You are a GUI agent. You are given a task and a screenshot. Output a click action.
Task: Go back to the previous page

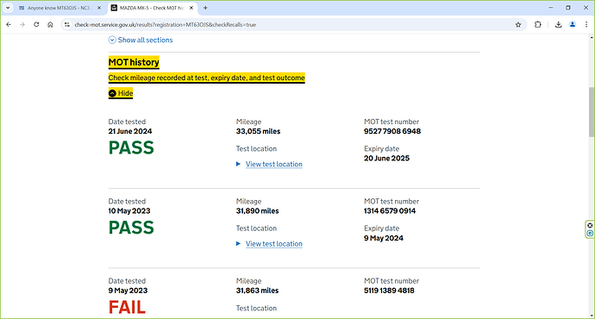[9, 25]
